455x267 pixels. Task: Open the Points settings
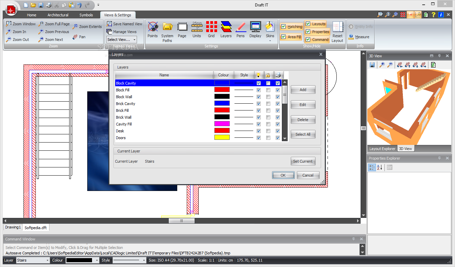click(x=153, y=29)
